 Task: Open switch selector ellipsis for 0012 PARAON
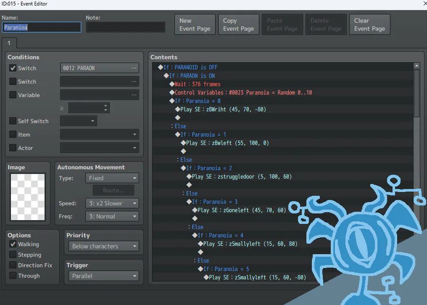[134, 68]
